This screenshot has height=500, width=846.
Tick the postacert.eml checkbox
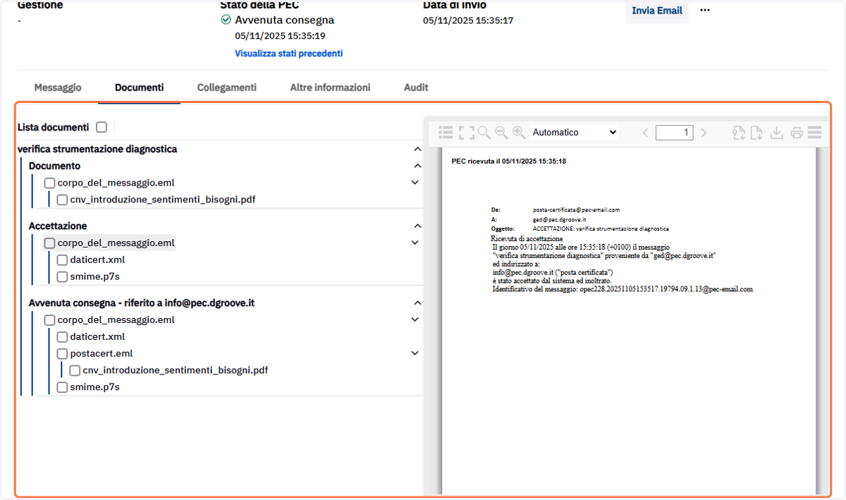coord(62,354)
